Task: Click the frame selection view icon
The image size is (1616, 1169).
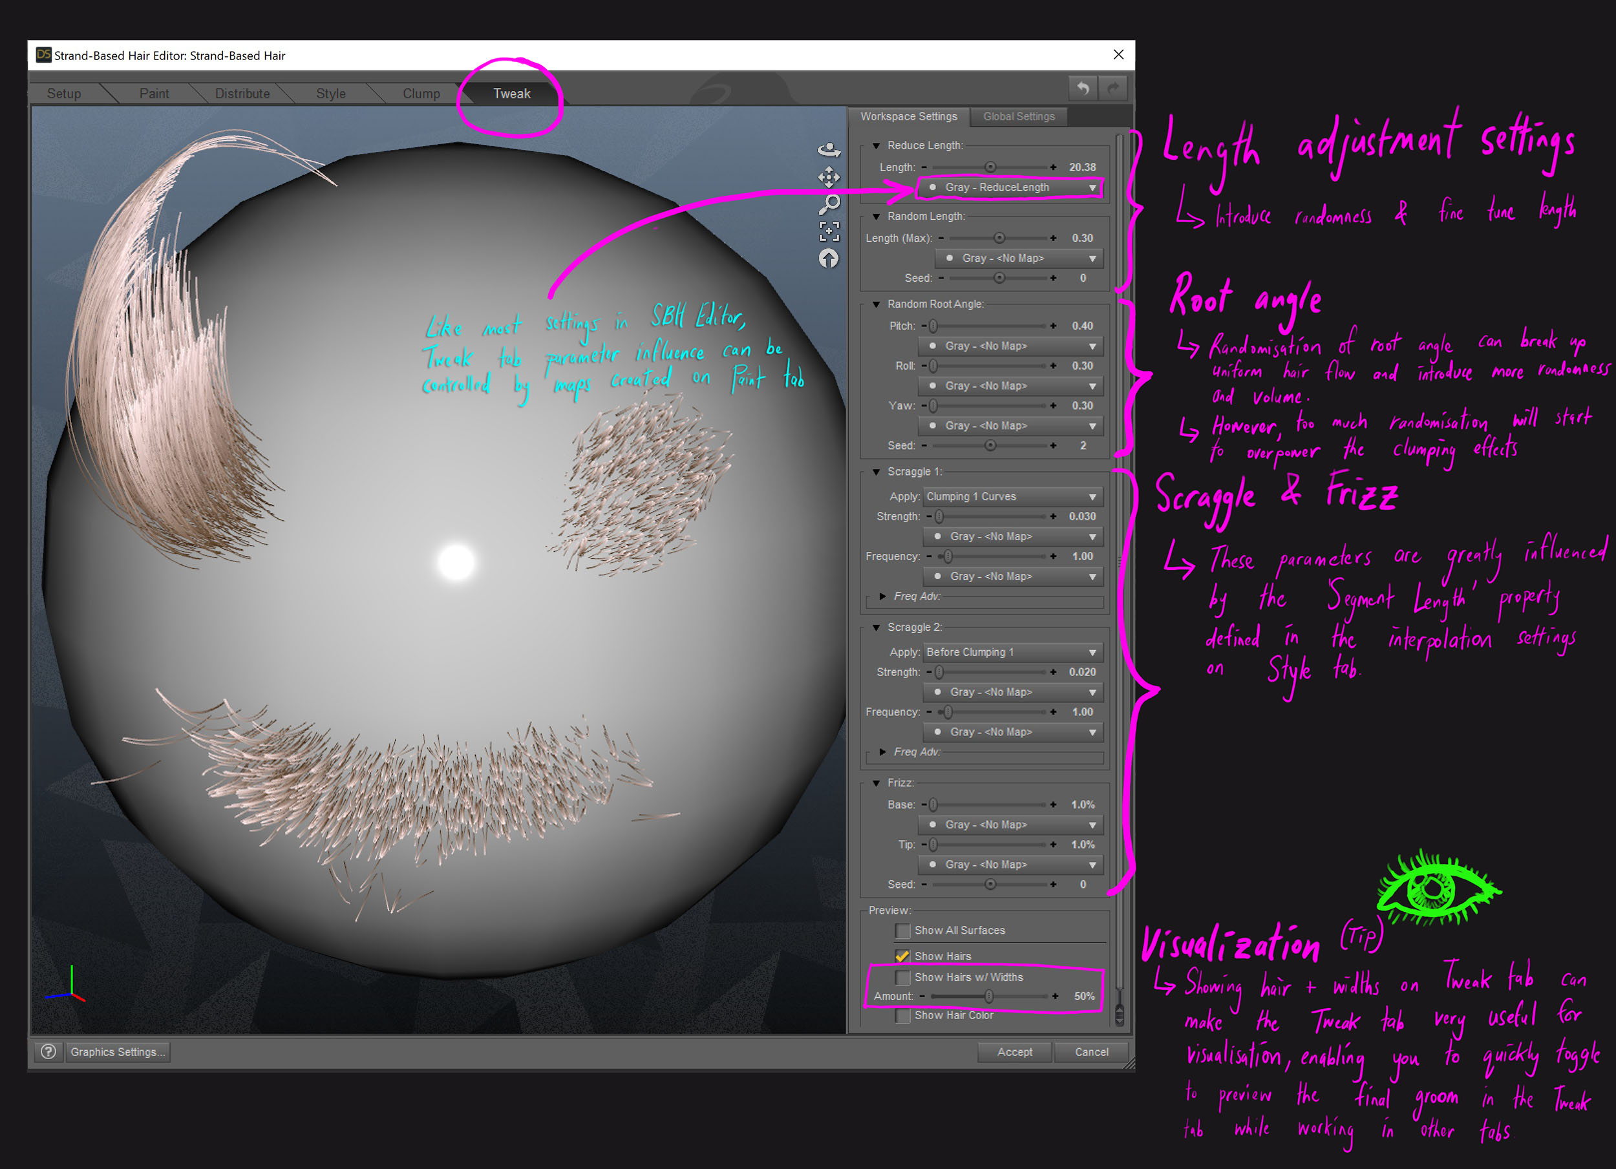Action: 829,231
